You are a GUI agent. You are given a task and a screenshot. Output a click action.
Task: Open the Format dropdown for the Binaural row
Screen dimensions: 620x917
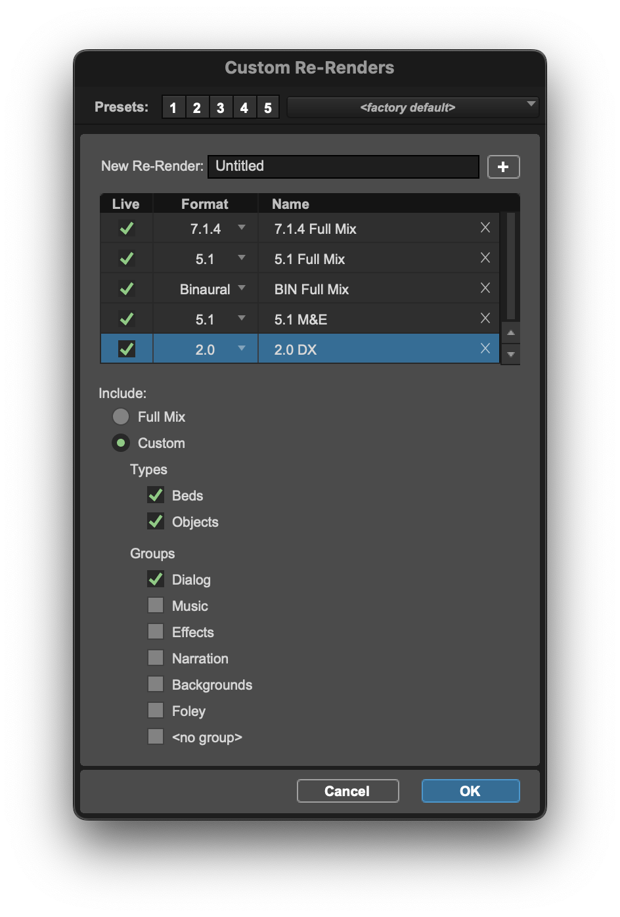[x=242, y=288]
